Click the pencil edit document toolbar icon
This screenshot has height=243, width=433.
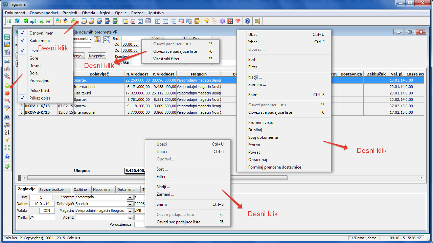[92, 21]
